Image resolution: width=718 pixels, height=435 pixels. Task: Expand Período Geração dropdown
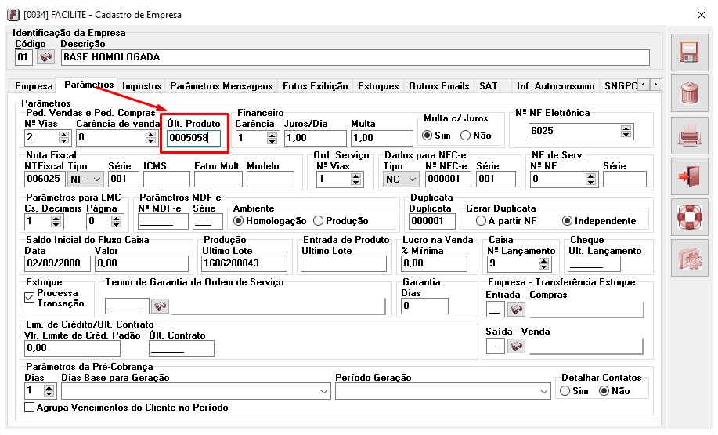tap(544, 392)
